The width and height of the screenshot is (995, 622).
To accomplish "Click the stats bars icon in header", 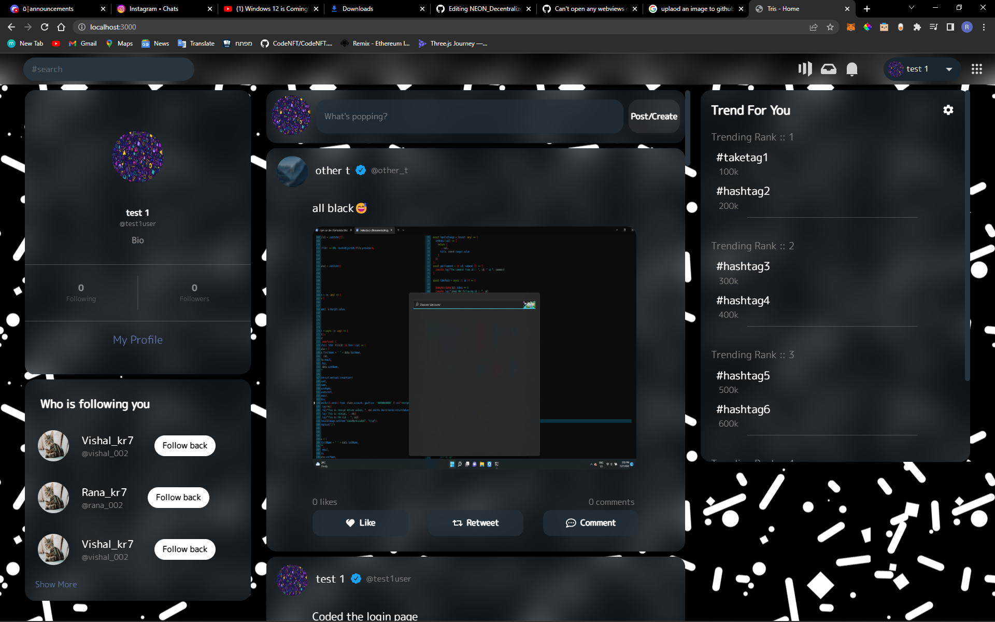I will pos(805,68).
